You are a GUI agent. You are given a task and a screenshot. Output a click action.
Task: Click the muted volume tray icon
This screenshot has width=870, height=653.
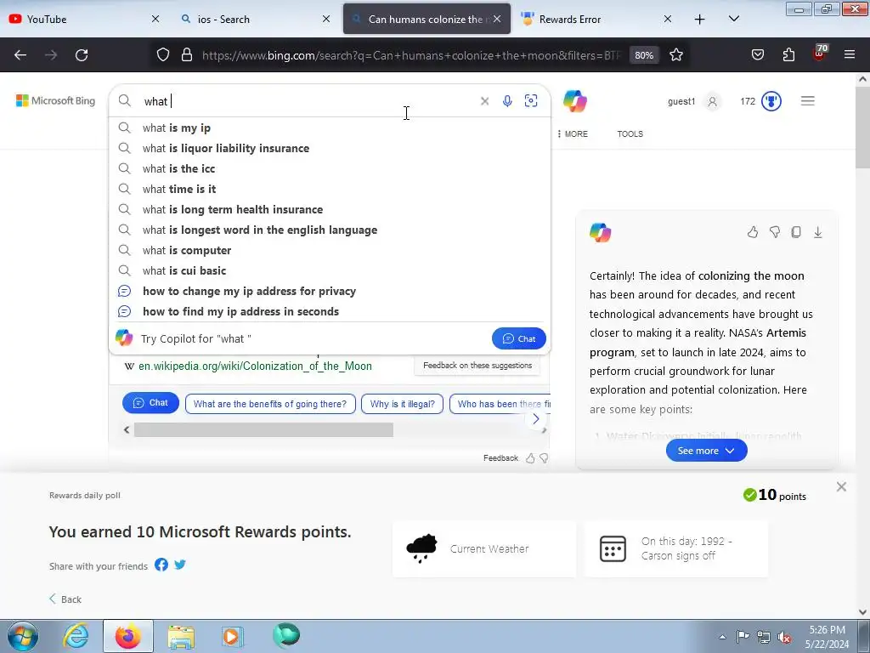point(784,638)
